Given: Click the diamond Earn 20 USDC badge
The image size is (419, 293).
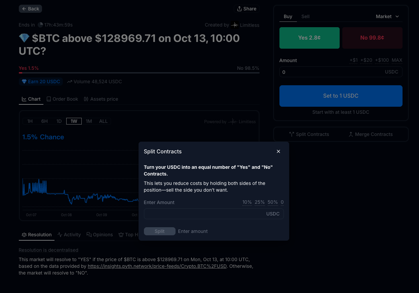Looking at the screenshot, I should [x=41, y=82].
